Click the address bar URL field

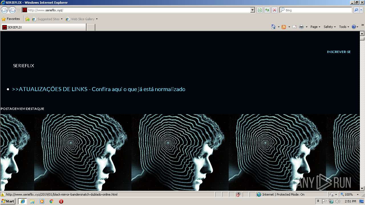(139, 10)
